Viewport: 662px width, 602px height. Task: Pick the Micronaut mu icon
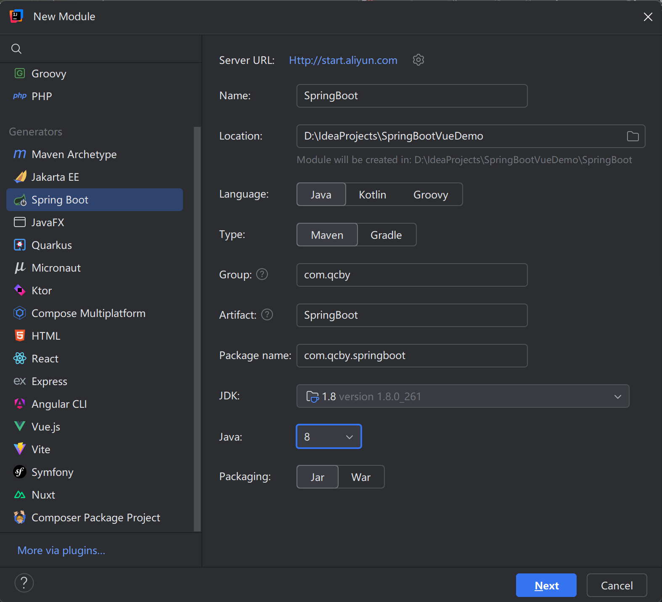pyautogui.click(x=20, y=268)
